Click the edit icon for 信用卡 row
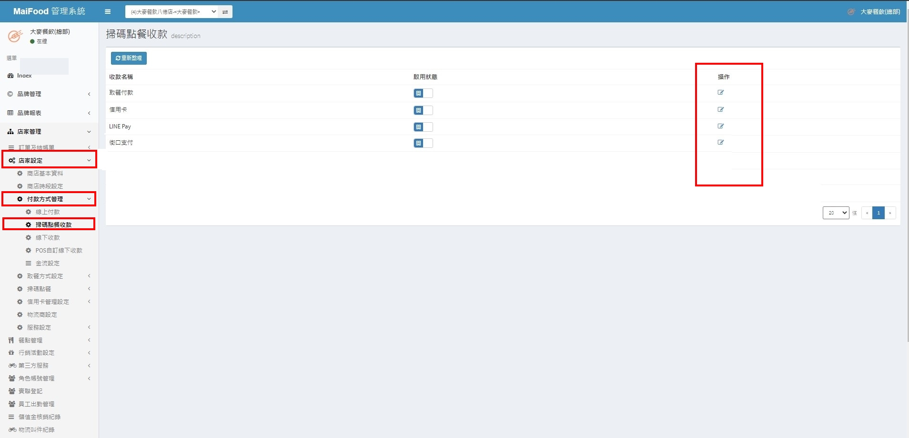This screenshot has width=909, height=438. pyautogui.click(x=720, y=109)
